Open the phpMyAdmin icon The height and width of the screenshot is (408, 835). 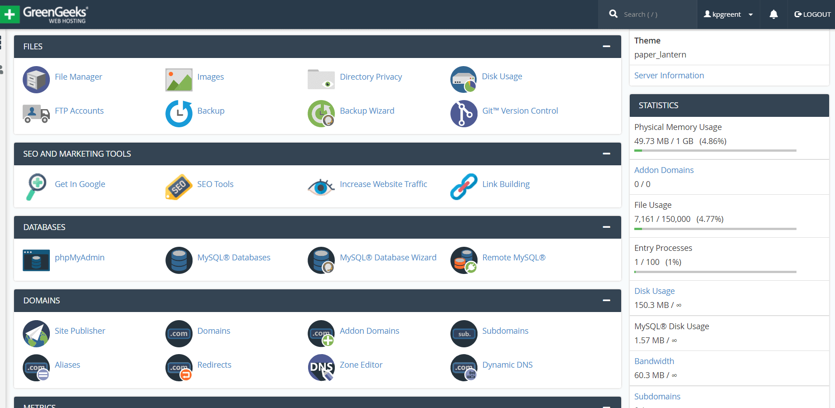click(36, 260)
